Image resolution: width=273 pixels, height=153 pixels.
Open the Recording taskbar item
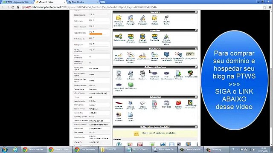(216, 150)
